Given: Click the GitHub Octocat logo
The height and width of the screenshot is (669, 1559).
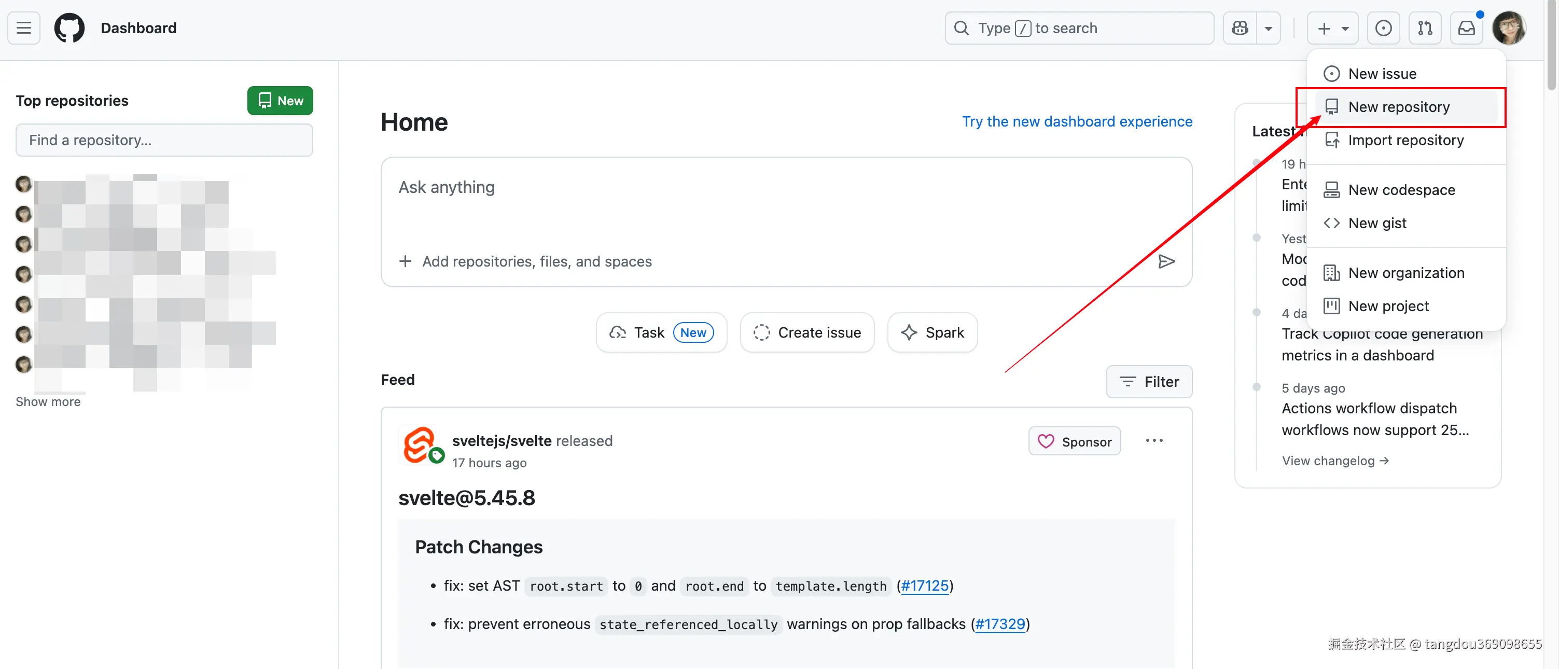Looking at the screenshot, I should pyautogui.click(x=69, y=28).
